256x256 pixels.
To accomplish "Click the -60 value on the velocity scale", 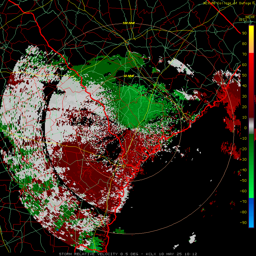I will [243, 191].
